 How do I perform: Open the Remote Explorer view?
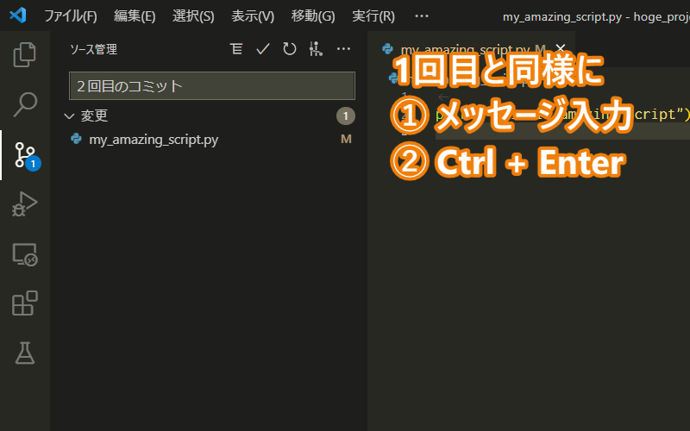click(x=25, y=254)
